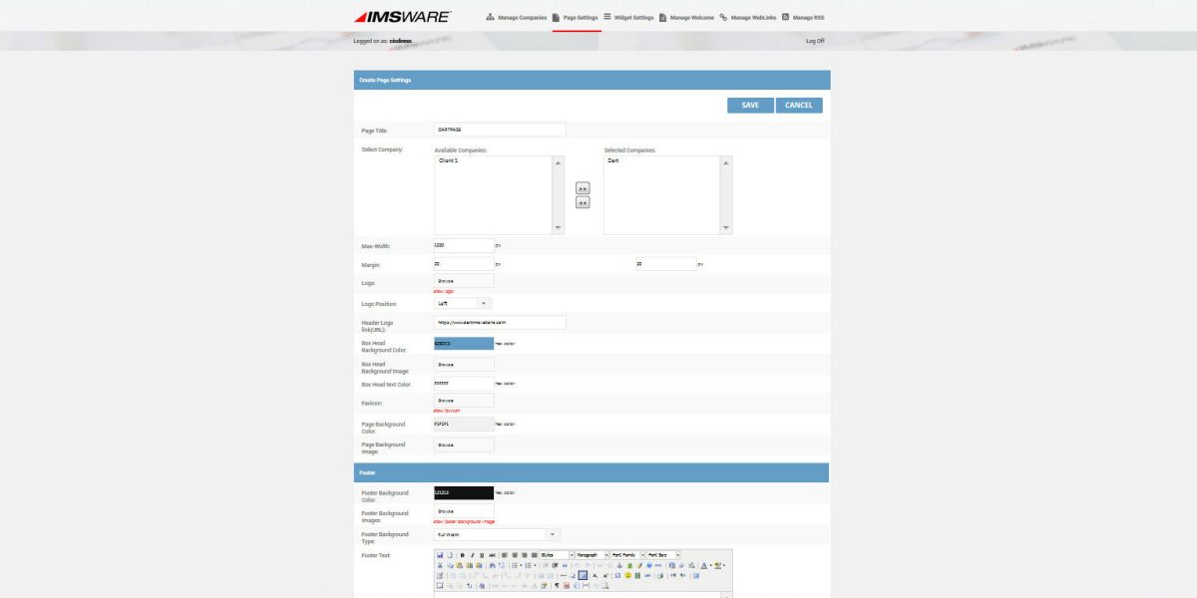Click the align center editor icon
The width and height of the screenshot is (1197, 598).
click(x=514, y=554)
